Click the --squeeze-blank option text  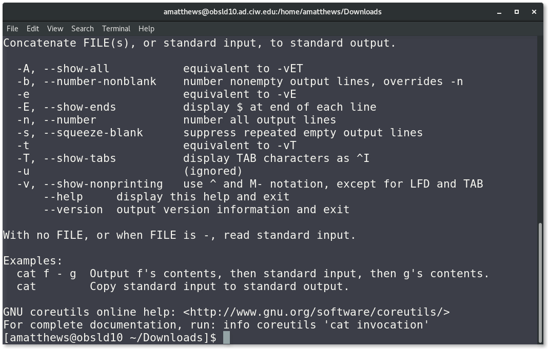coord(93,133)
